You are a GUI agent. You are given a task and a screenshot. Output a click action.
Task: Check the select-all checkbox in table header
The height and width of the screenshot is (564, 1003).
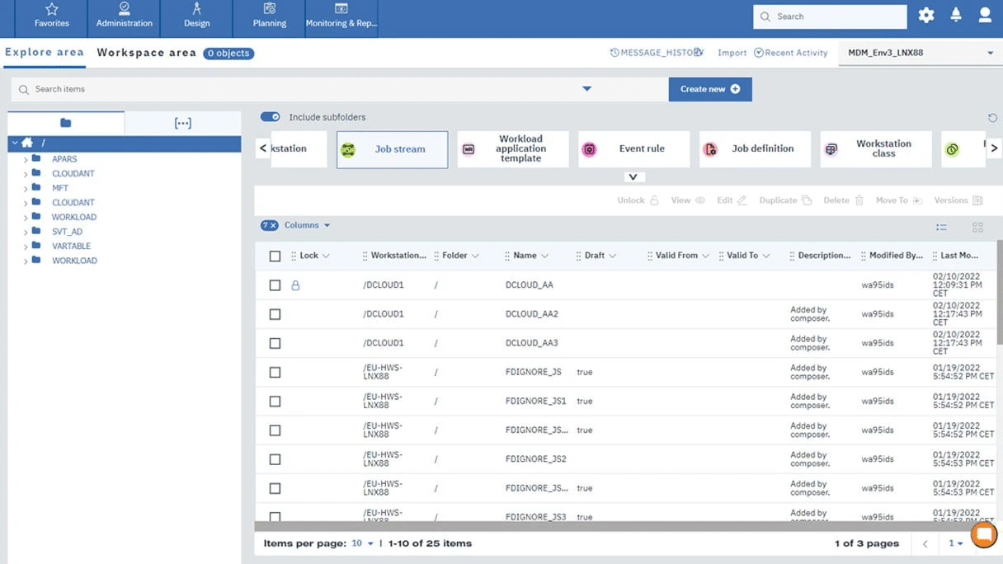pos(275,256)
